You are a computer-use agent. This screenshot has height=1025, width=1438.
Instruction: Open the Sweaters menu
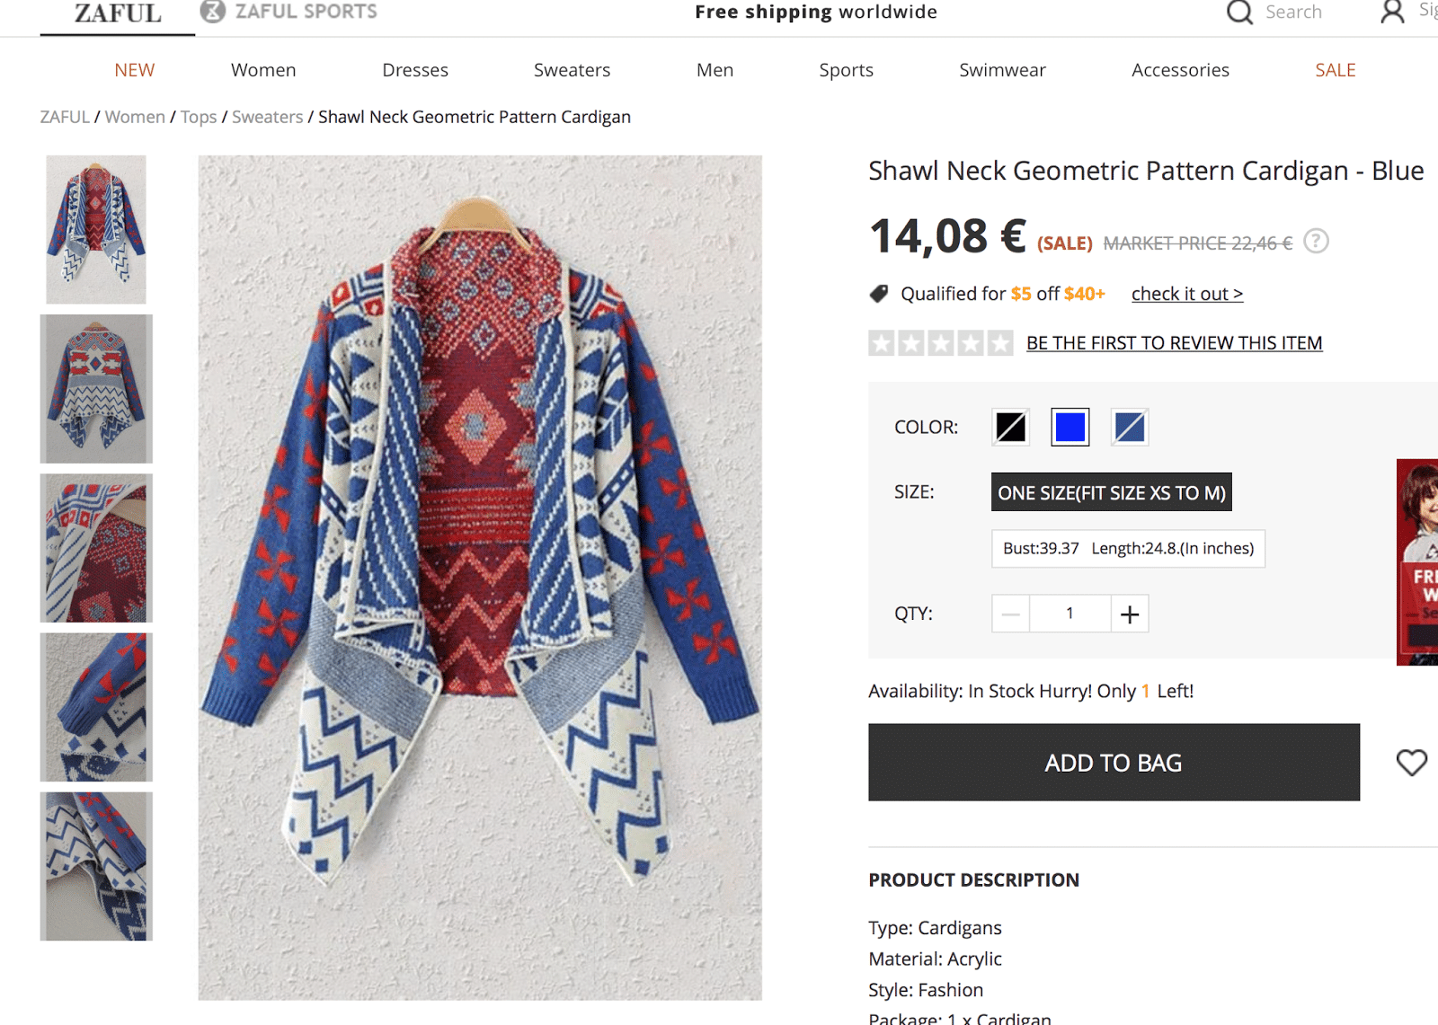(572, 70)
